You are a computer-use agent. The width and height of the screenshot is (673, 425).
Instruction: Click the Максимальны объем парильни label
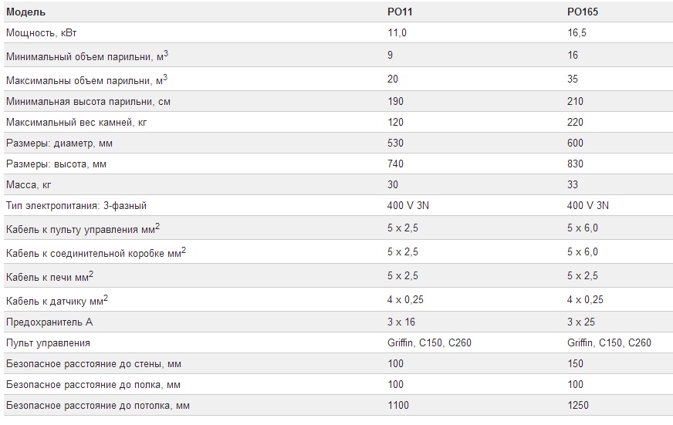tap(86, 79)
